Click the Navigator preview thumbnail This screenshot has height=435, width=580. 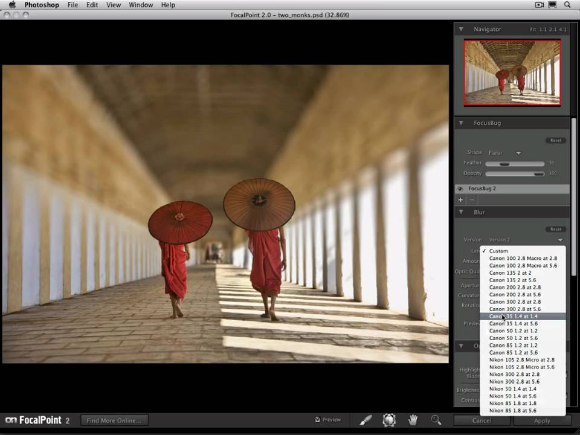tap(512, 73)
